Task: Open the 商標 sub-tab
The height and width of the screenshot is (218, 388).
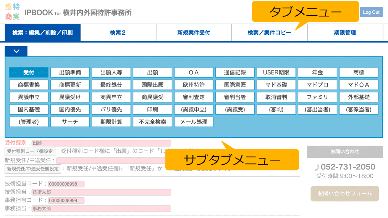Action: coord(359,72)
